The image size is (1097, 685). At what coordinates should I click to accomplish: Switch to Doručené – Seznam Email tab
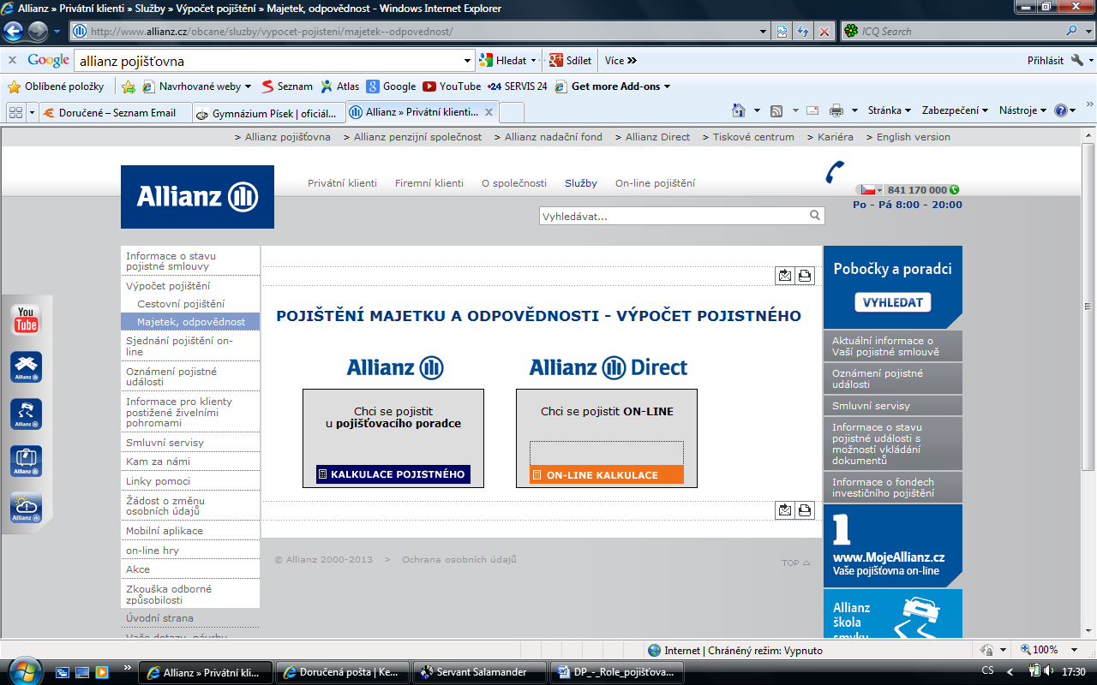pyautogui.click(x=115, y=113)
